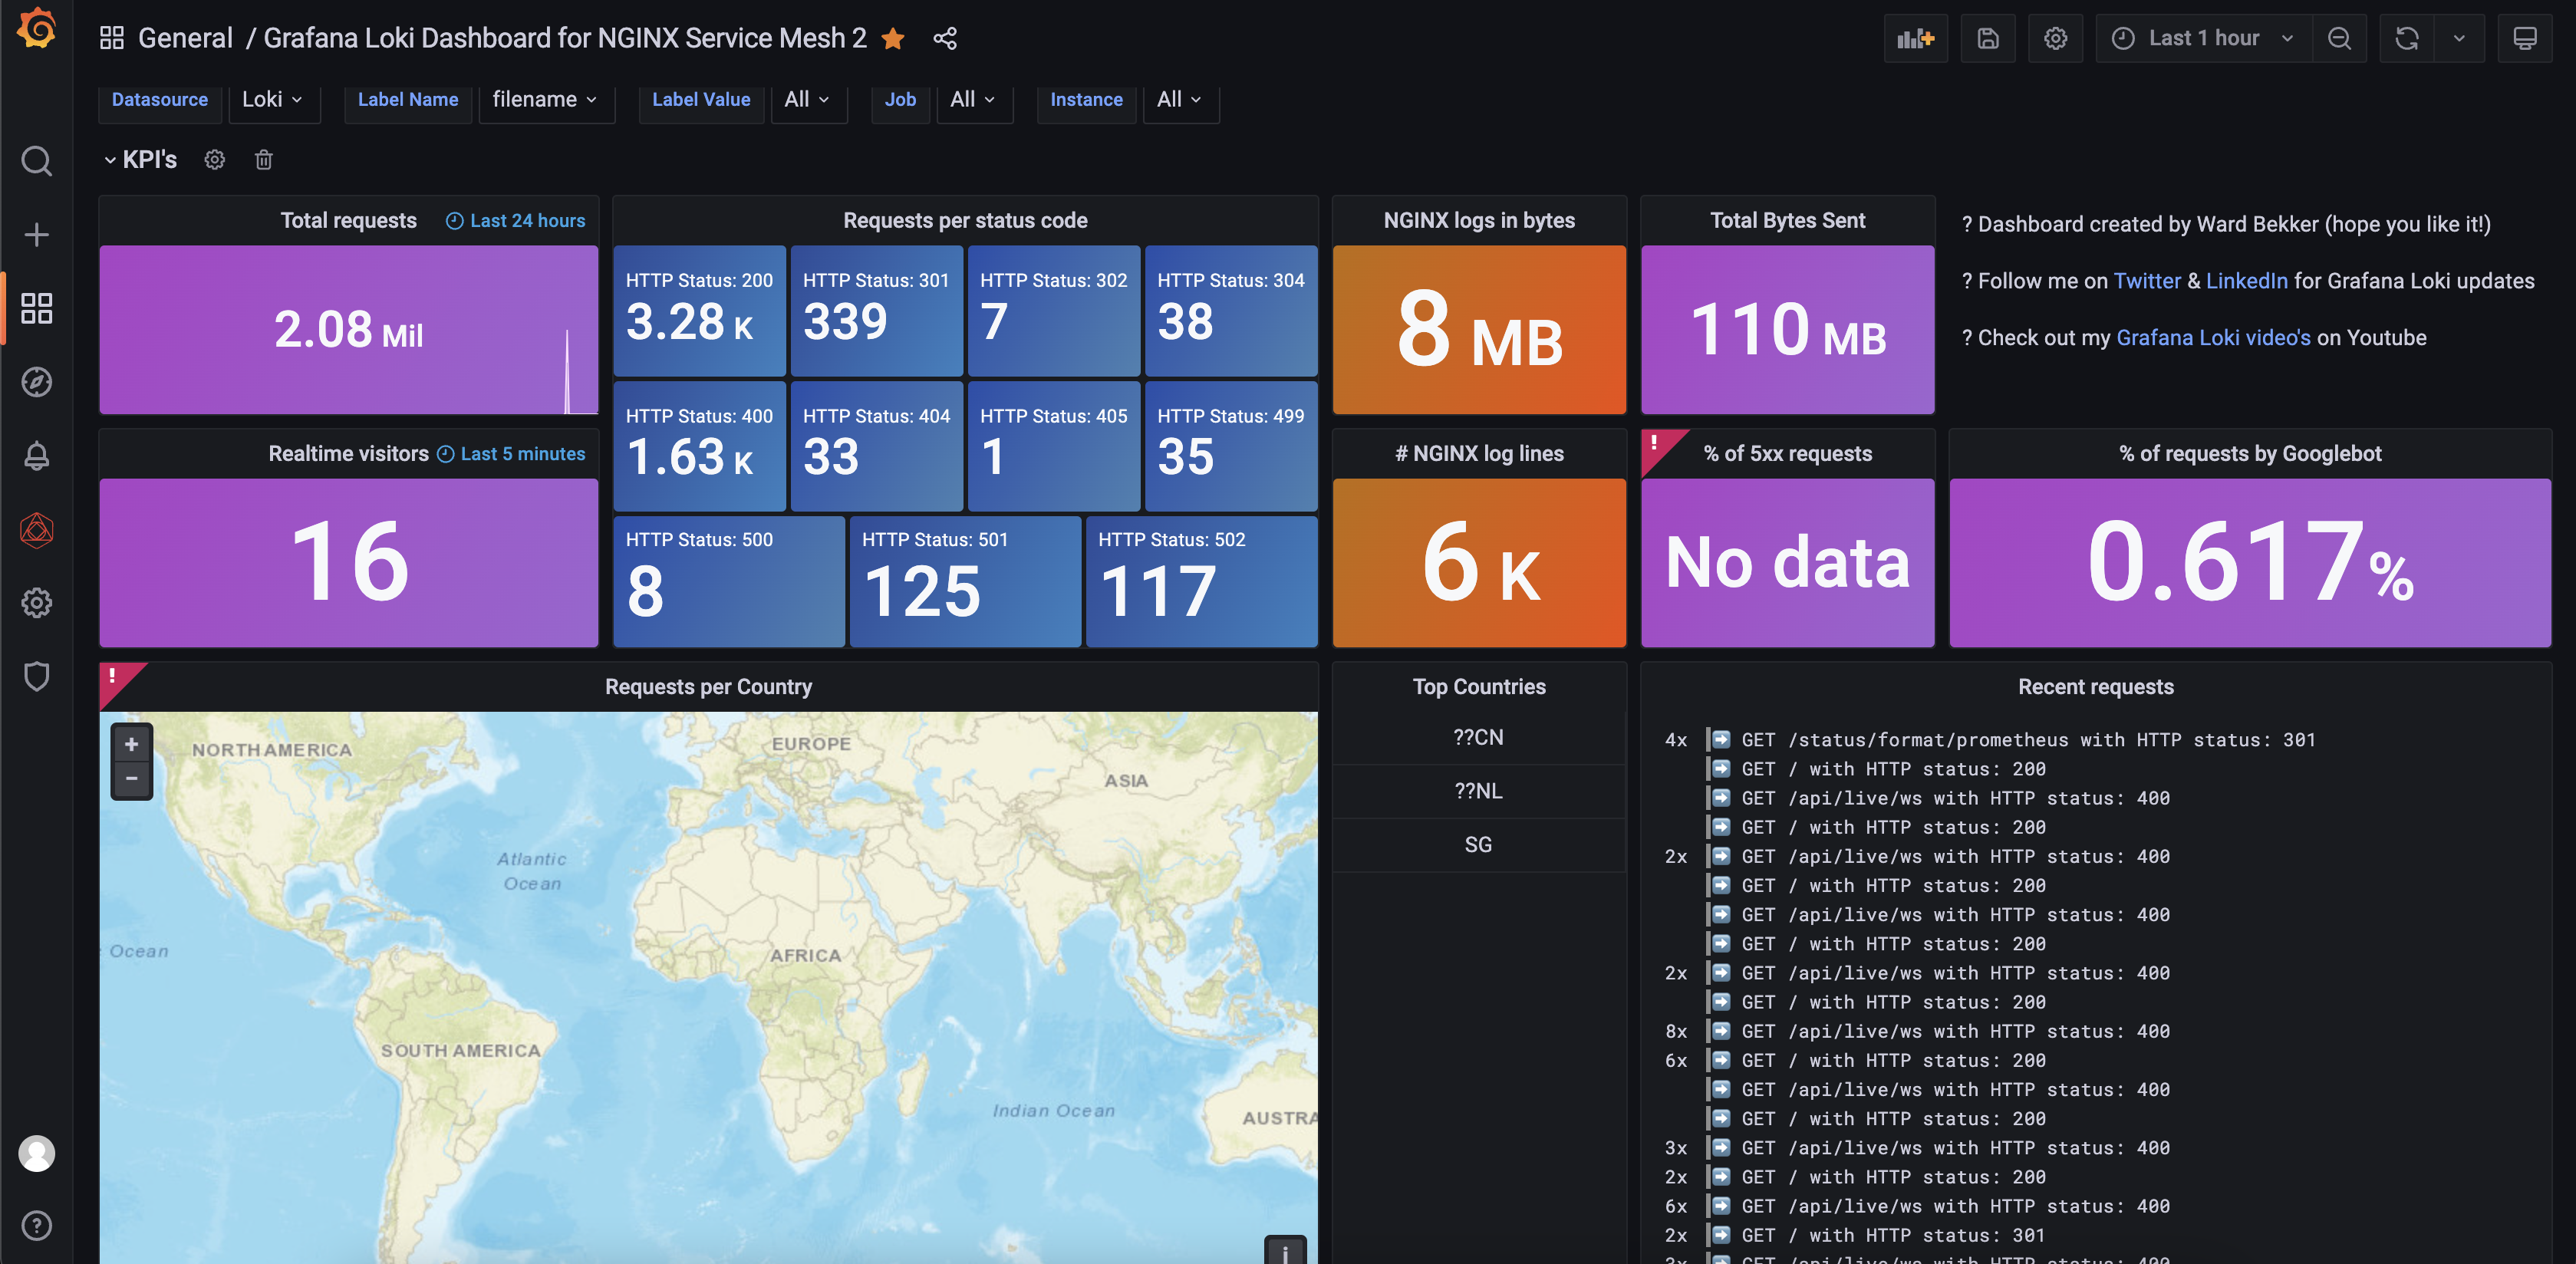Open Alerting bell icon in sidebar
This screenshot has width=2576, height=1264.
click(x=37, y=456)
